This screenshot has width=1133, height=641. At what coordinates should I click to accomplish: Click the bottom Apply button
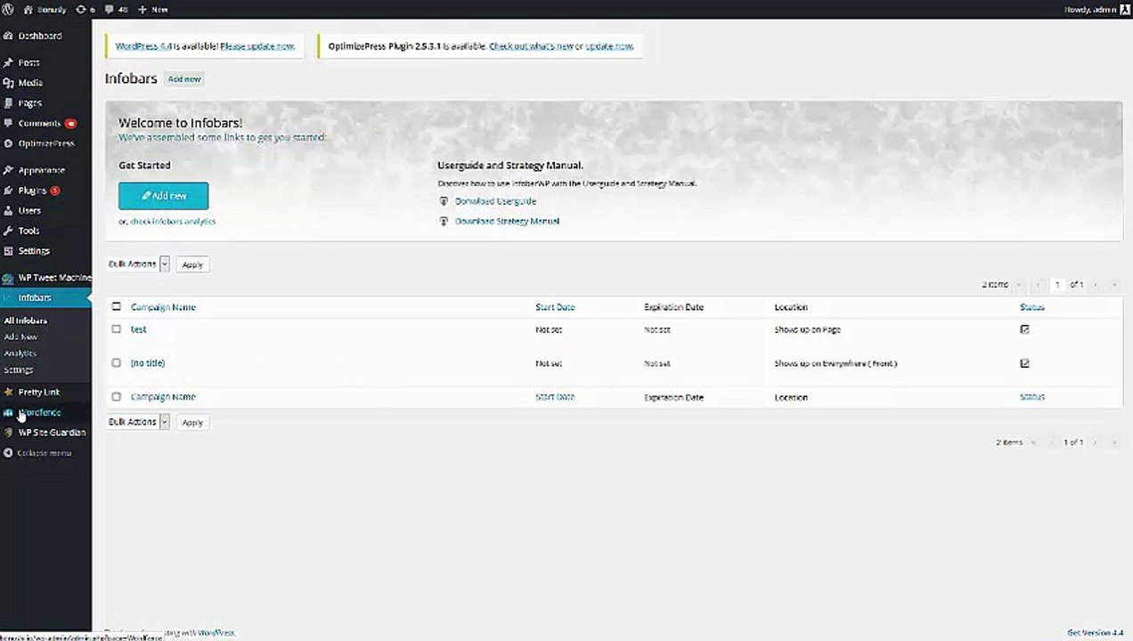192,422
